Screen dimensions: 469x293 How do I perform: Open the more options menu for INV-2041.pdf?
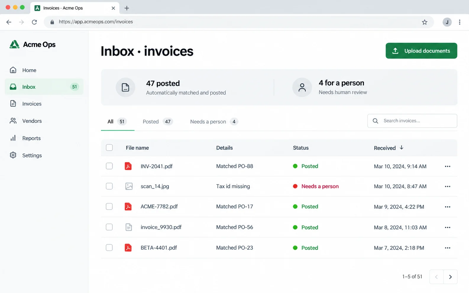pyautogui.click(x=448, y=166)
